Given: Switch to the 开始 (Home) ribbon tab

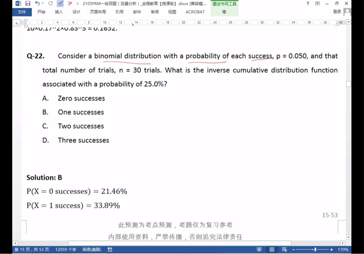Looking at the screenshot, I should coord(41,12).
